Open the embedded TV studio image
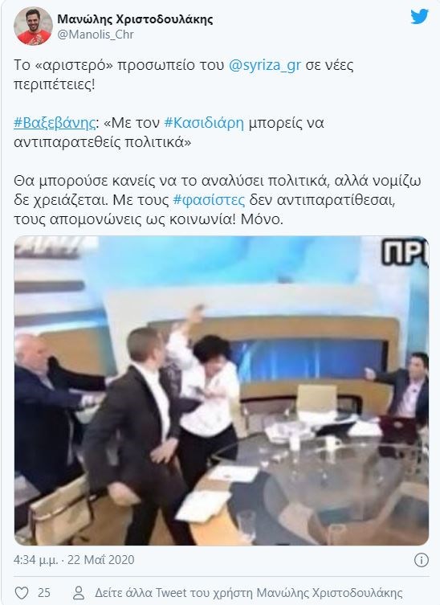This screenshot has width=440, height=605. point(222,390)
